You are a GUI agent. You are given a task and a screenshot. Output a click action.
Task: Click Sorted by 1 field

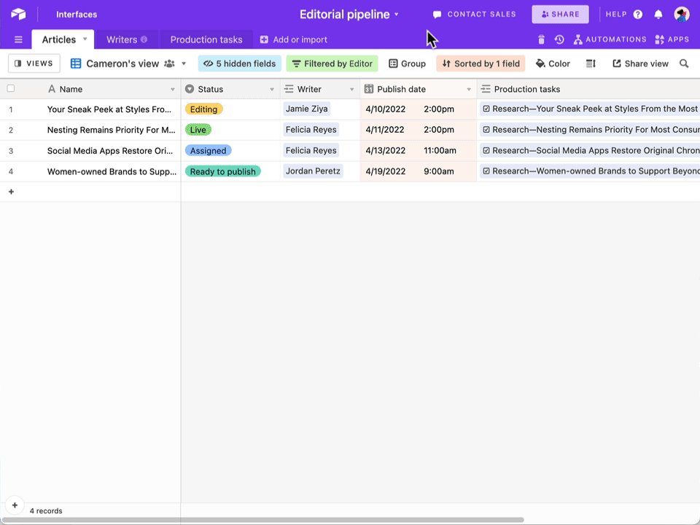[x=481, y=63]
